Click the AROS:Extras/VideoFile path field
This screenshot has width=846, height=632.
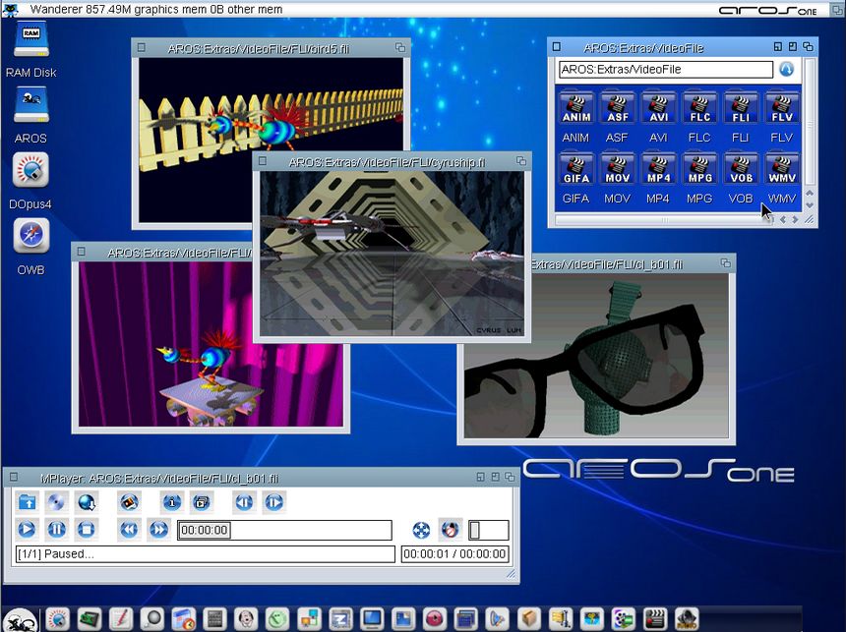(x=665, y=70)
